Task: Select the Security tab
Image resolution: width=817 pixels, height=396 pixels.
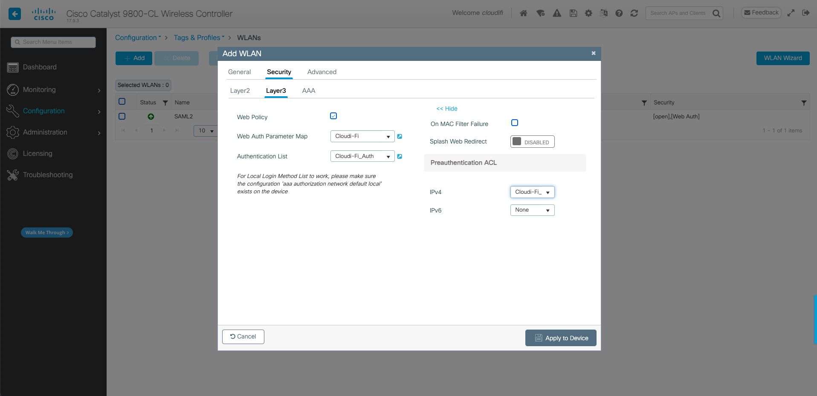Action: [x=279, y=72]
